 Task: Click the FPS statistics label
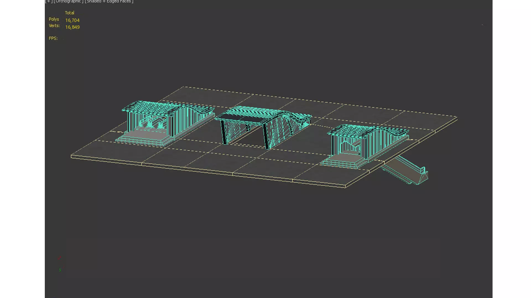click(53, 38)
